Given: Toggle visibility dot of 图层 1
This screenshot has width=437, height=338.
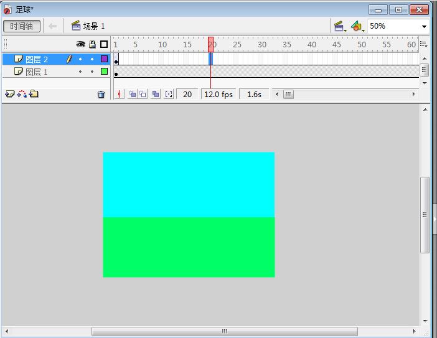Looking at the screenshot, I should coord(80,72).
